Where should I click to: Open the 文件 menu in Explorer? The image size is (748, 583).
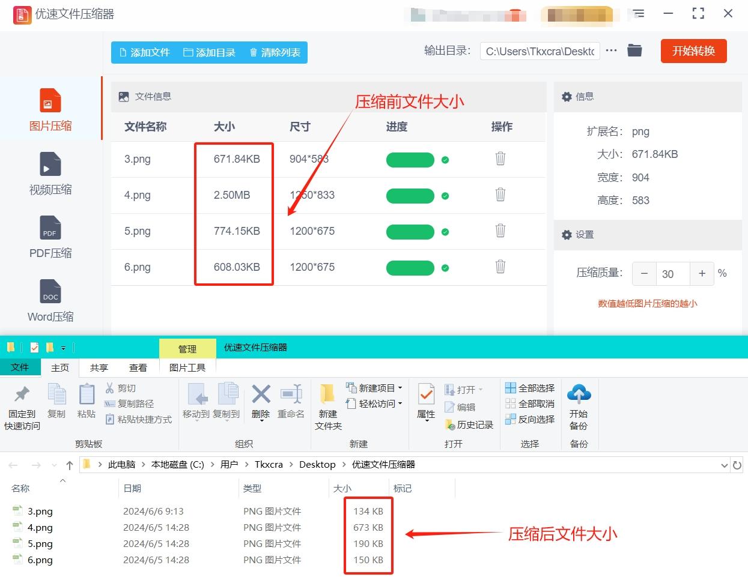coord(20,367)
